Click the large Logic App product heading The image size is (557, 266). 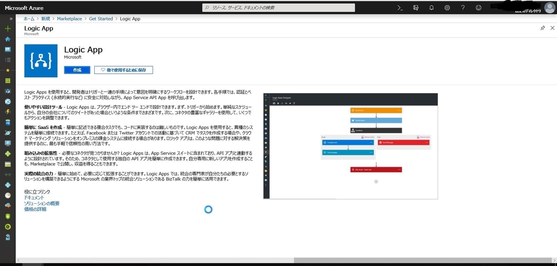pos(83,50)
